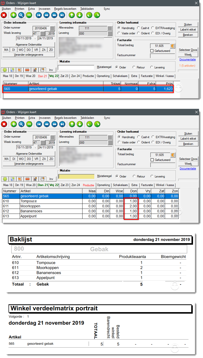
Task: Click Bereken button in Productie-view Orders window
Action: tap(188, 144)
